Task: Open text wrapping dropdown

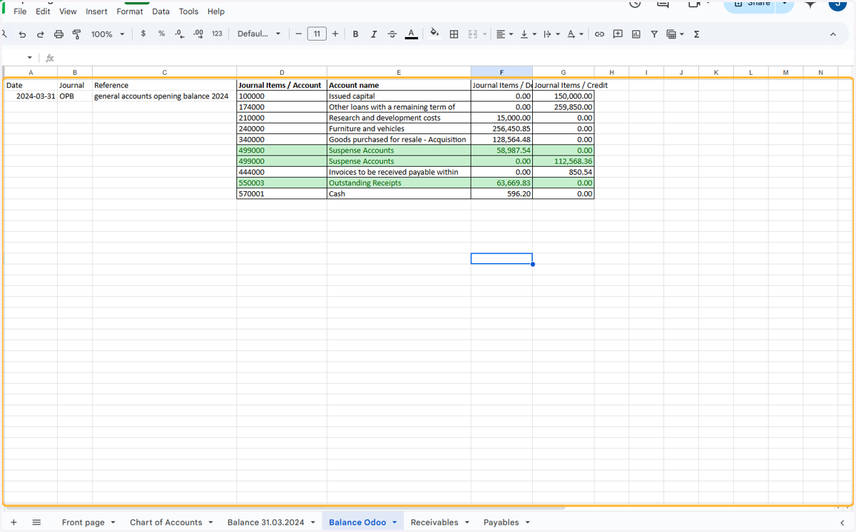Action: pyautogui.click(x=551, y=34)
